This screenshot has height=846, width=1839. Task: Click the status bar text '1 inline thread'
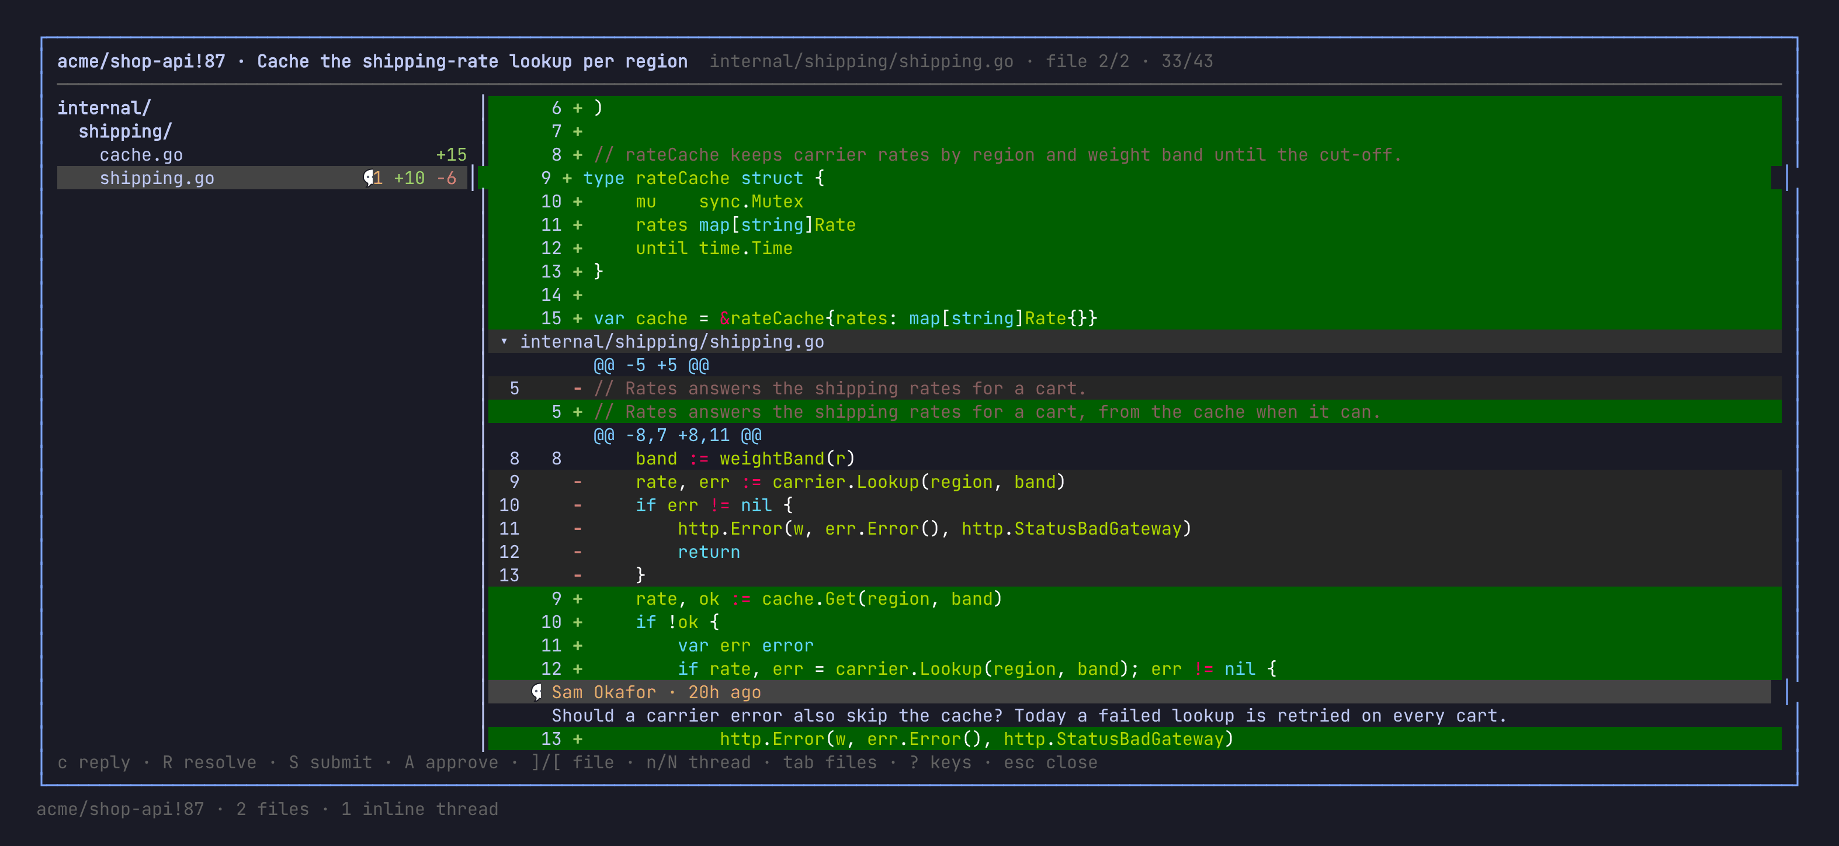coord(420,810)
